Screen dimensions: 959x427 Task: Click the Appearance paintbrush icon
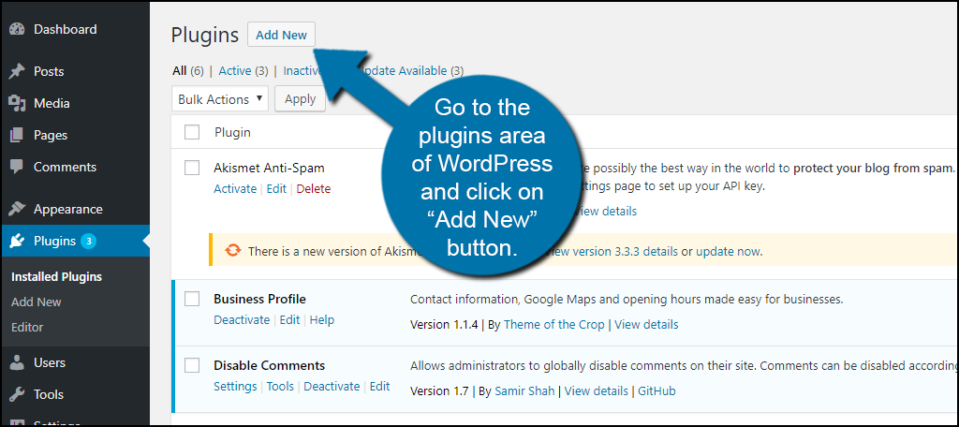17,210
